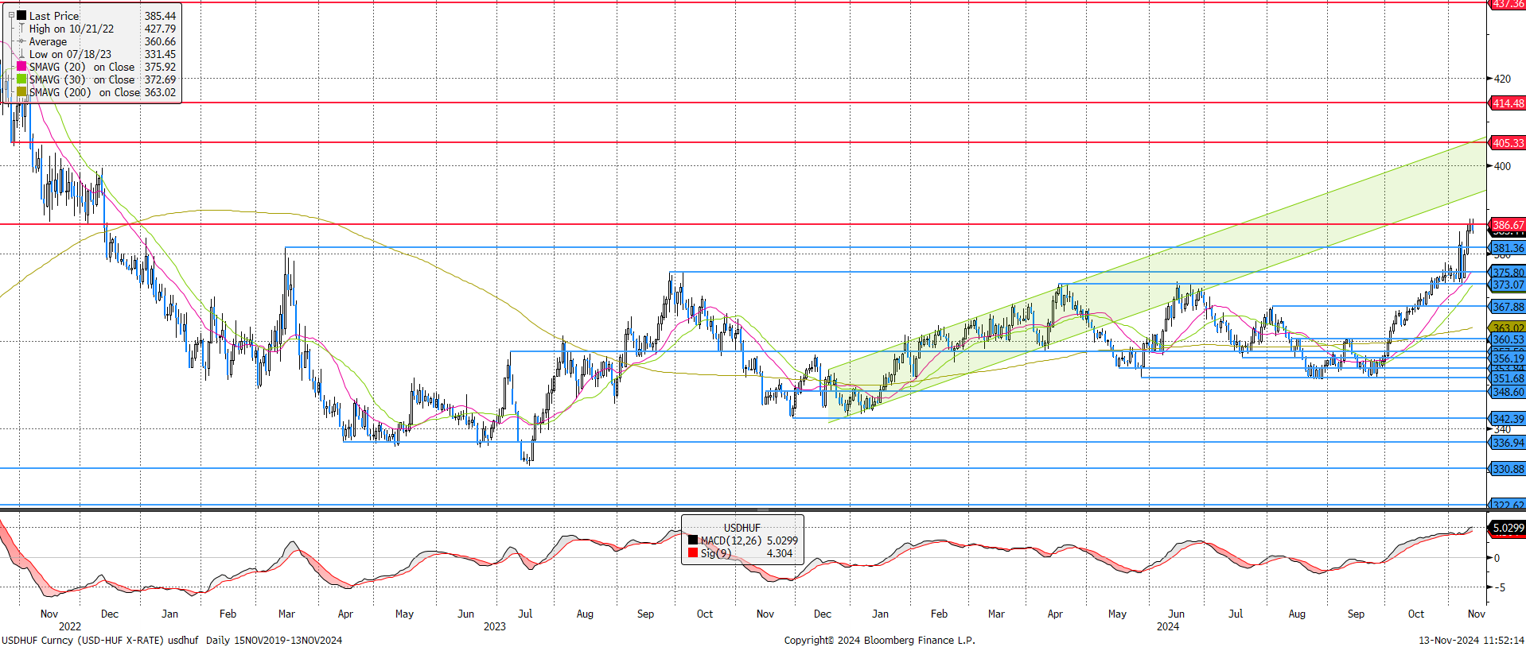1526x647 pixels.
Task: Click the 342.39 blue price tag
Action: (1508, 419)
